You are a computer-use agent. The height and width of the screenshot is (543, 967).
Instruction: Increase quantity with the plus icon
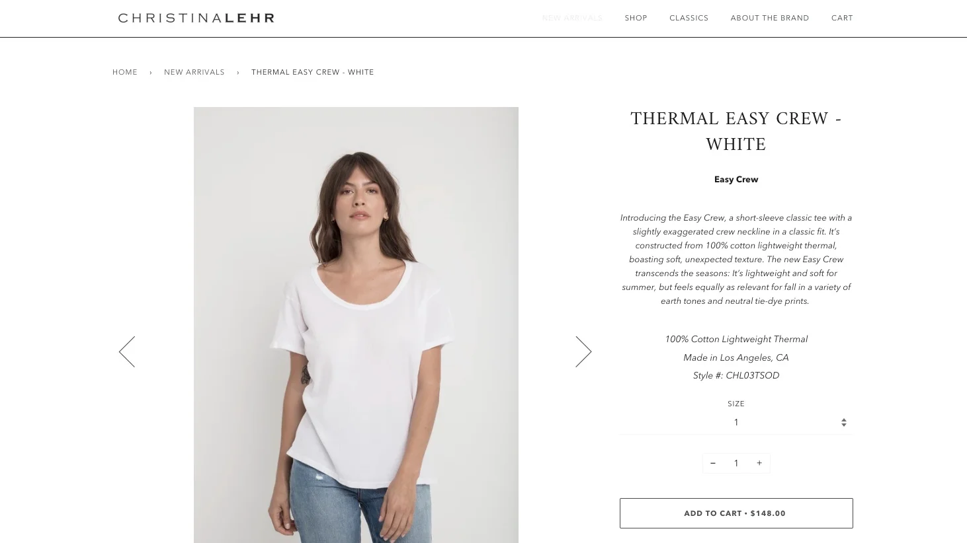pos(759,463)
